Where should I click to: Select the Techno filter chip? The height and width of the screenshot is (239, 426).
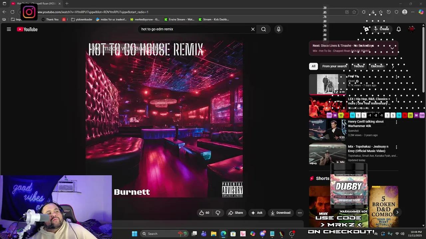click(x=359, y=66)
